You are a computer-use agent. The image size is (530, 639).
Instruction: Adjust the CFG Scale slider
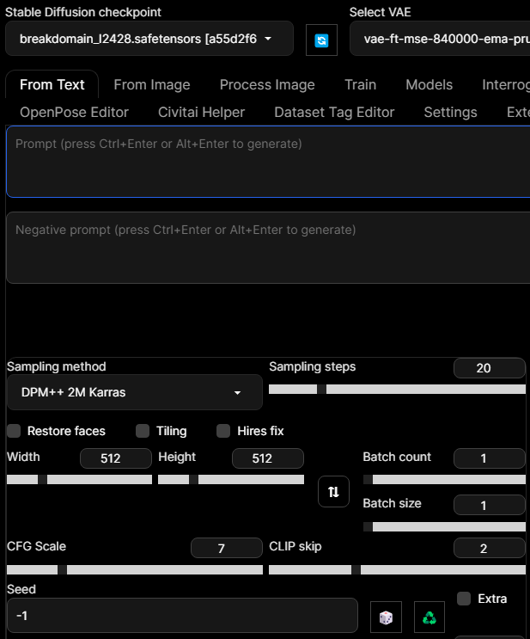point(135,569)
